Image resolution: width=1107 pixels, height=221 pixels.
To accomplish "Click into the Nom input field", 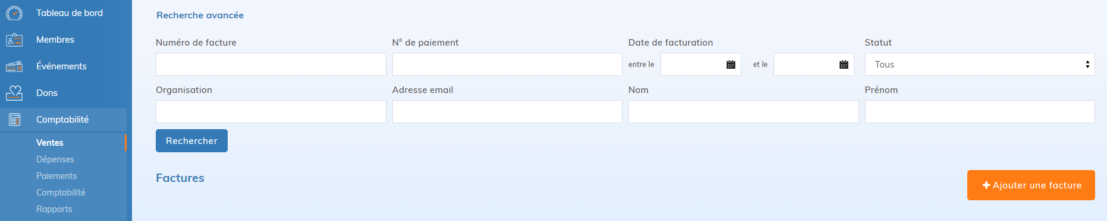I will pyautogui.click(x=743, y=112).
